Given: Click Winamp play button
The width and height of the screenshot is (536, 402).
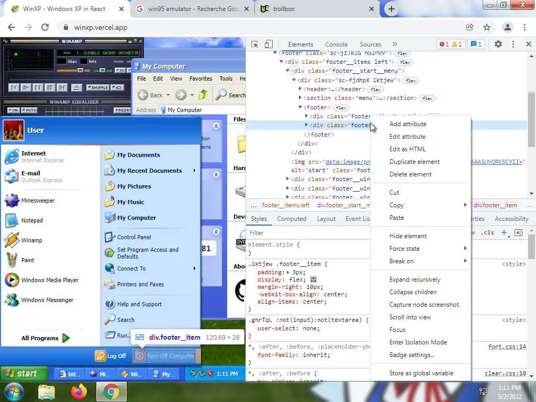Looking at the screenshot, I should (26, 87).
